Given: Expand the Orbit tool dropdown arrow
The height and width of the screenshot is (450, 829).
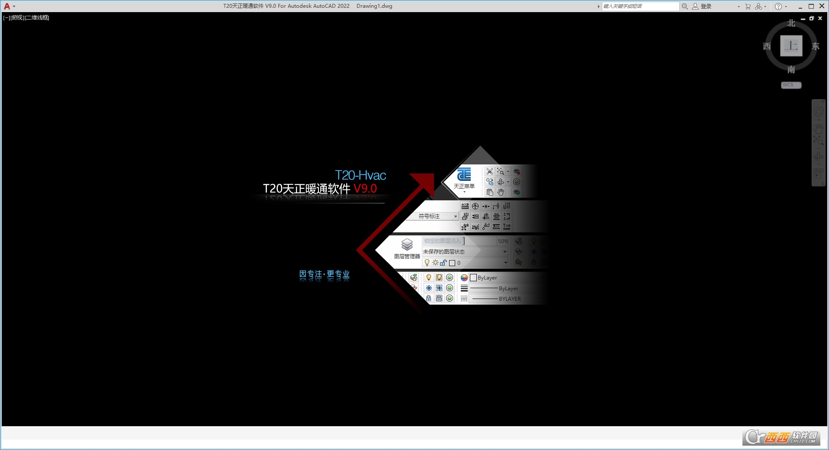Looking at the screenshot, I should [x=819, y=164].
